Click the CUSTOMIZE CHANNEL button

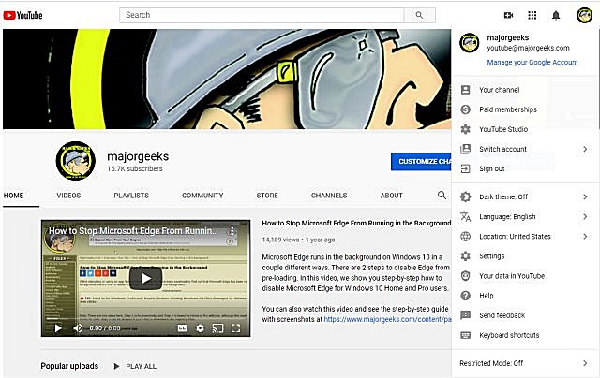[421, 162]
